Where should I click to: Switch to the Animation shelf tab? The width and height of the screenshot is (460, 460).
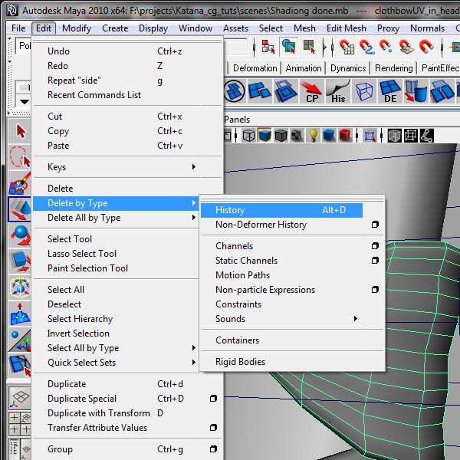(x=304, y=68)
